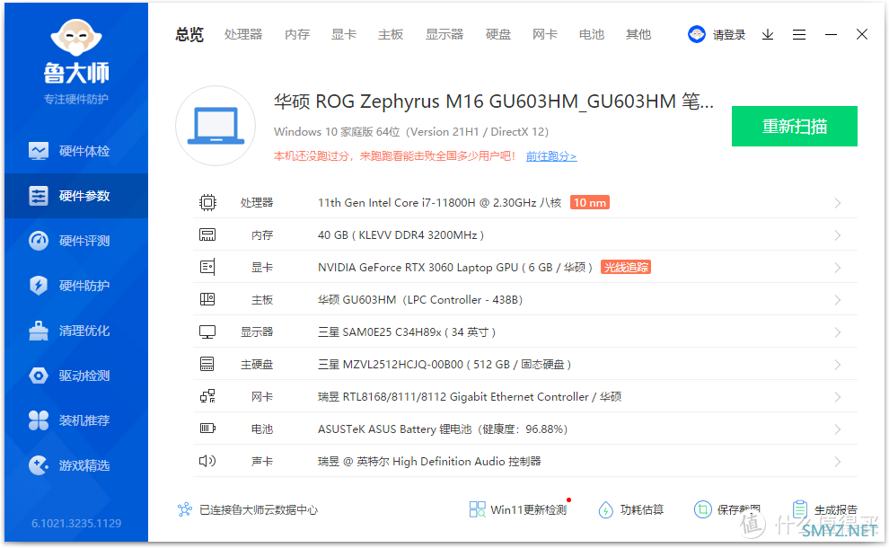
Task: Click the memory module icon
Action: pos(207,234)
